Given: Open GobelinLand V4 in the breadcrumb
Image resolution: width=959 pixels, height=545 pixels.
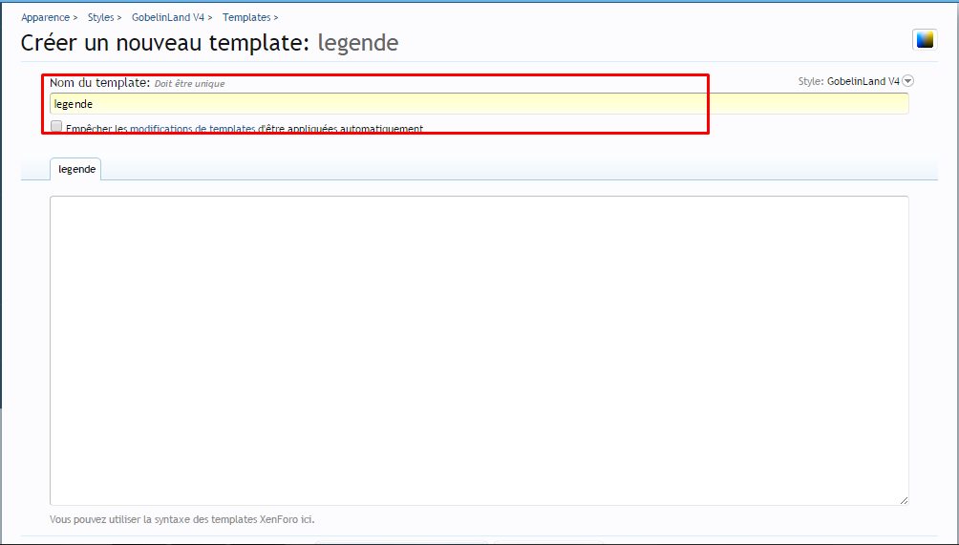Looking at the screenshot, I should [x=167, y=17].
